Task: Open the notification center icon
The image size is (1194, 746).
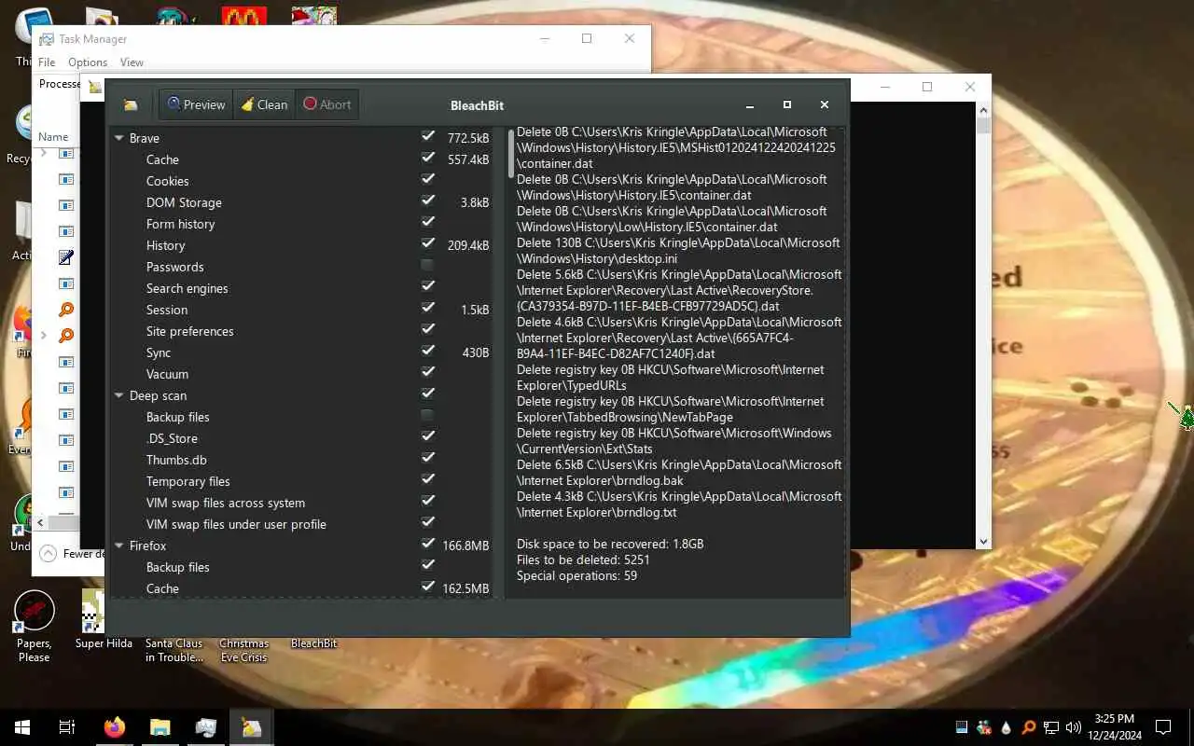Action: click(x=1163, y=727)
